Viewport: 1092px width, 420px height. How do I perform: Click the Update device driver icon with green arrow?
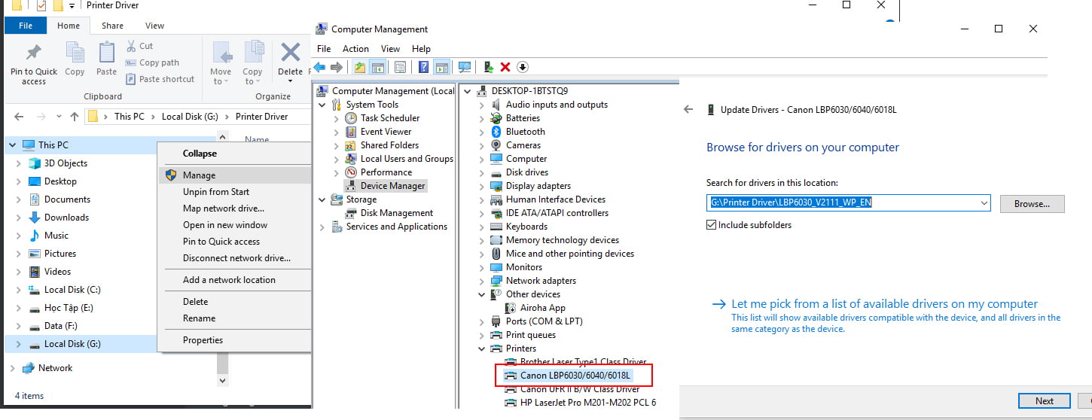(x=489, y=67)
